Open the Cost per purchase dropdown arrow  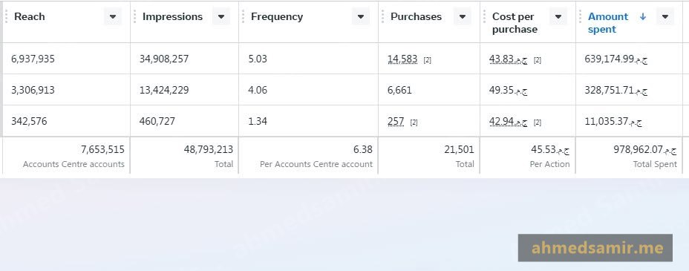point(558,16)
